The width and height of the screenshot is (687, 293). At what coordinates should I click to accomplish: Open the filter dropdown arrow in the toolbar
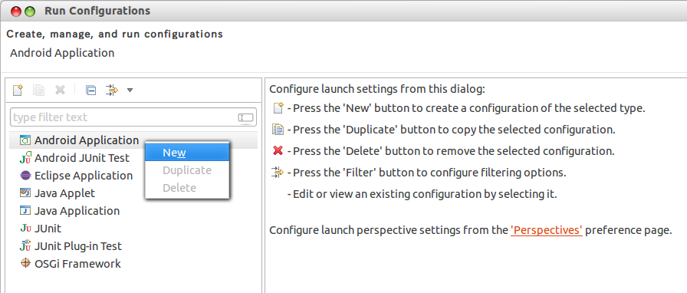(x=130, y=91)
